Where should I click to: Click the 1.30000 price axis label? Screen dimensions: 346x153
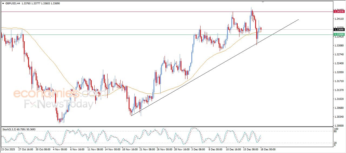click(x=339, y=126)
